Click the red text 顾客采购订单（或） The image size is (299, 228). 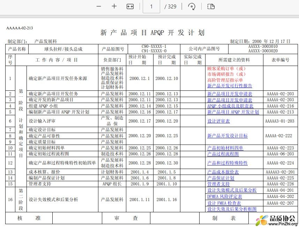click(226, 68)
